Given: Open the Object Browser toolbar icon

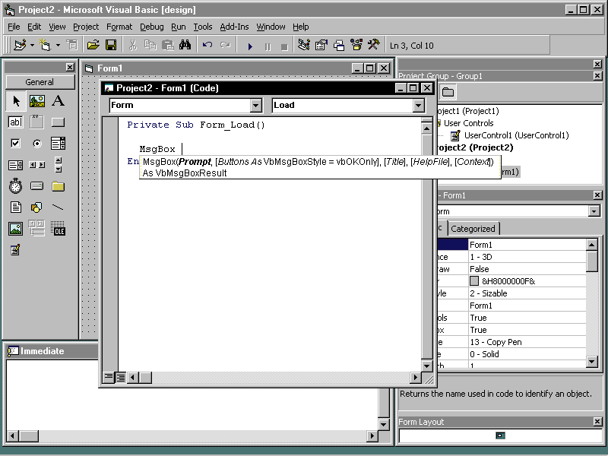Looking at the screenshot, I should (356, 46).
